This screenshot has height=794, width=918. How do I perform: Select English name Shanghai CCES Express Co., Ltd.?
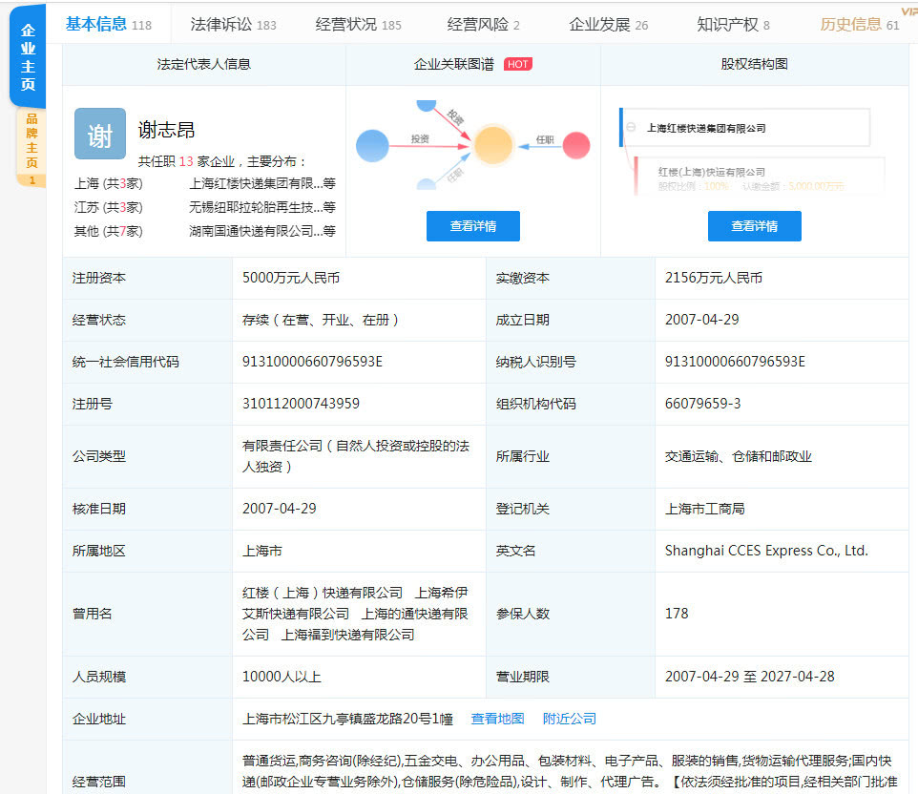click(766, 551)
